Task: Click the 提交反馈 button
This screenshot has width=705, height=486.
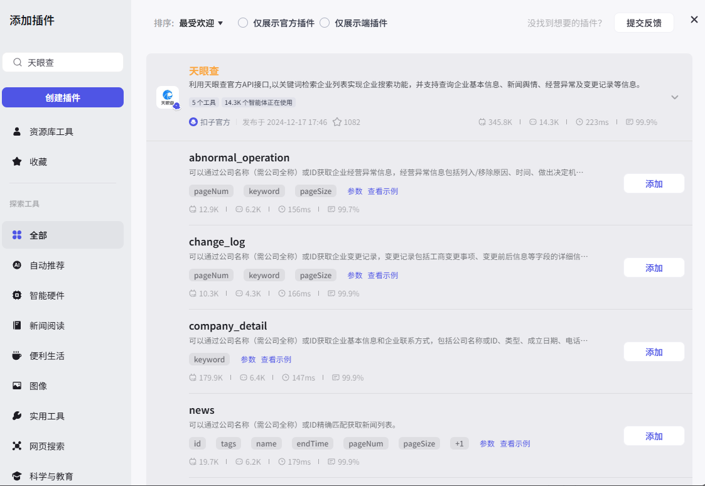Action: [x=644, y=23]
